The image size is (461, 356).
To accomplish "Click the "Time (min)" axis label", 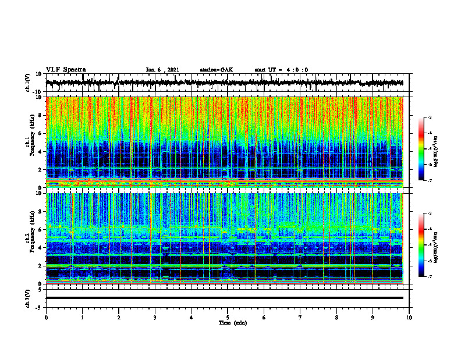I will tap(233, 323).
